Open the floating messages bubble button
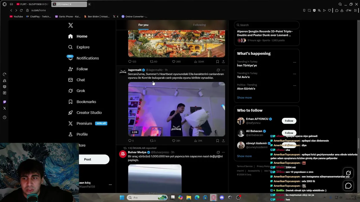This screenshot has height=202, width=360. tap(348, 186)
